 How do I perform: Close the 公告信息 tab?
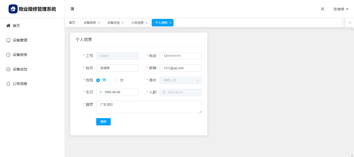[x=147, y=23]
